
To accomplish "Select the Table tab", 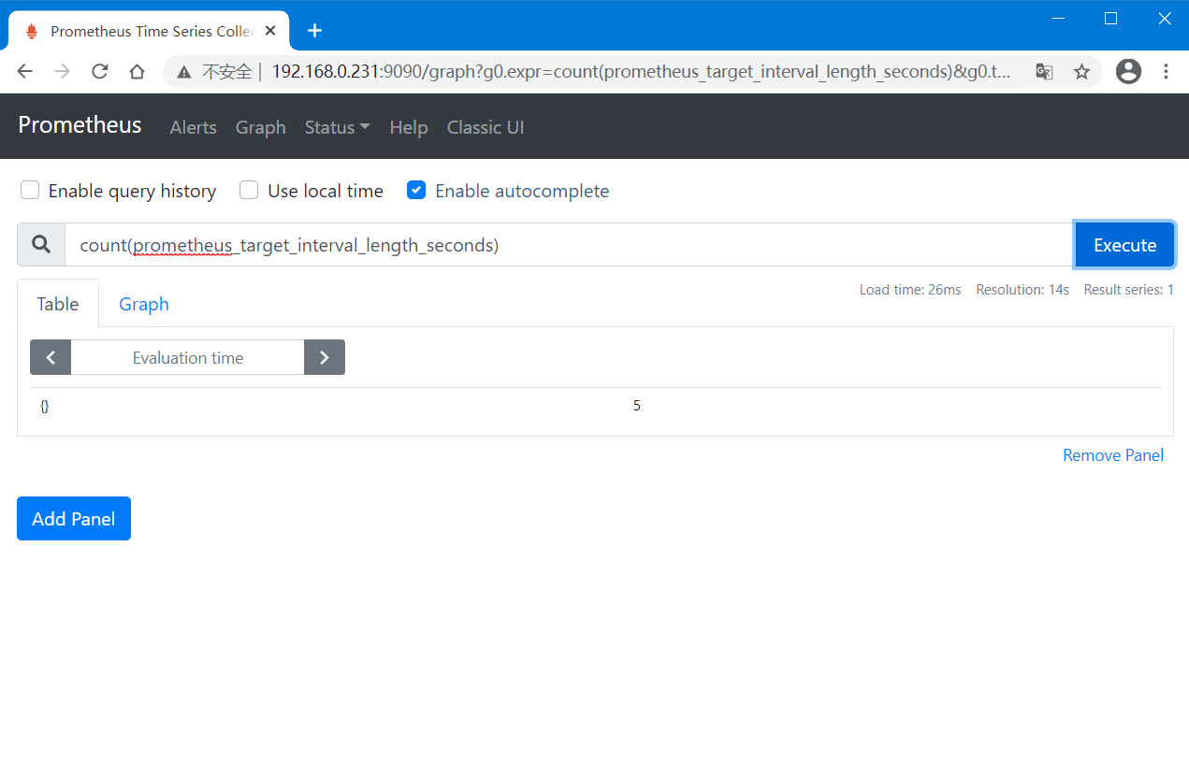I will point(58,304).
